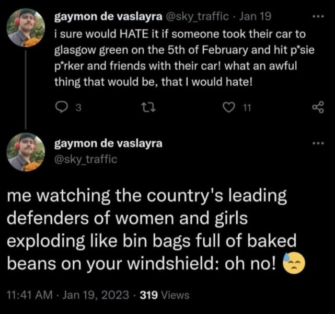Reply to the first tweet via speech bubble icon
Viewport: 335px width, 314px height.
[60, 108]
